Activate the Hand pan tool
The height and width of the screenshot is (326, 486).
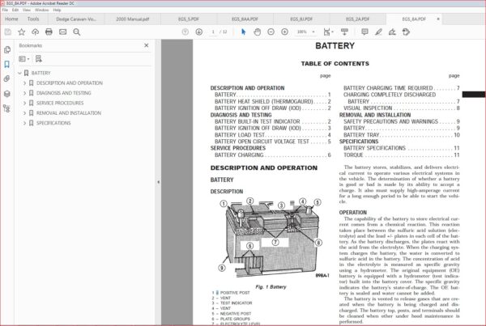[x=257, y=32]
